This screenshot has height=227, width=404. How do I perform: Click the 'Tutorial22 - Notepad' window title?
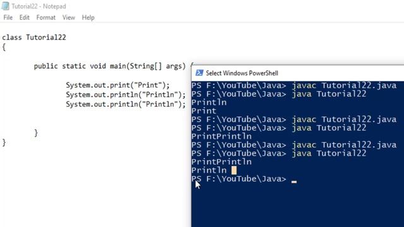39,6
